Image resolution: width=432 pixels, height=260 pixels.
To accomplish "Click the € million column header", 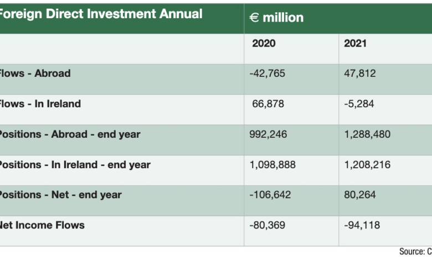I will [276, 18].
